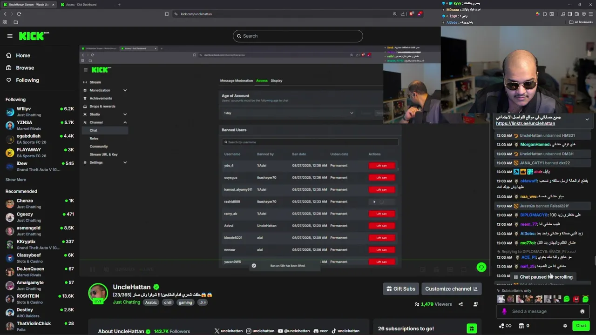The height and width of the screenshot is (335, 596).
Task: Pick the red angry emote
Action: pyautogui.click(x=576, y=299)
